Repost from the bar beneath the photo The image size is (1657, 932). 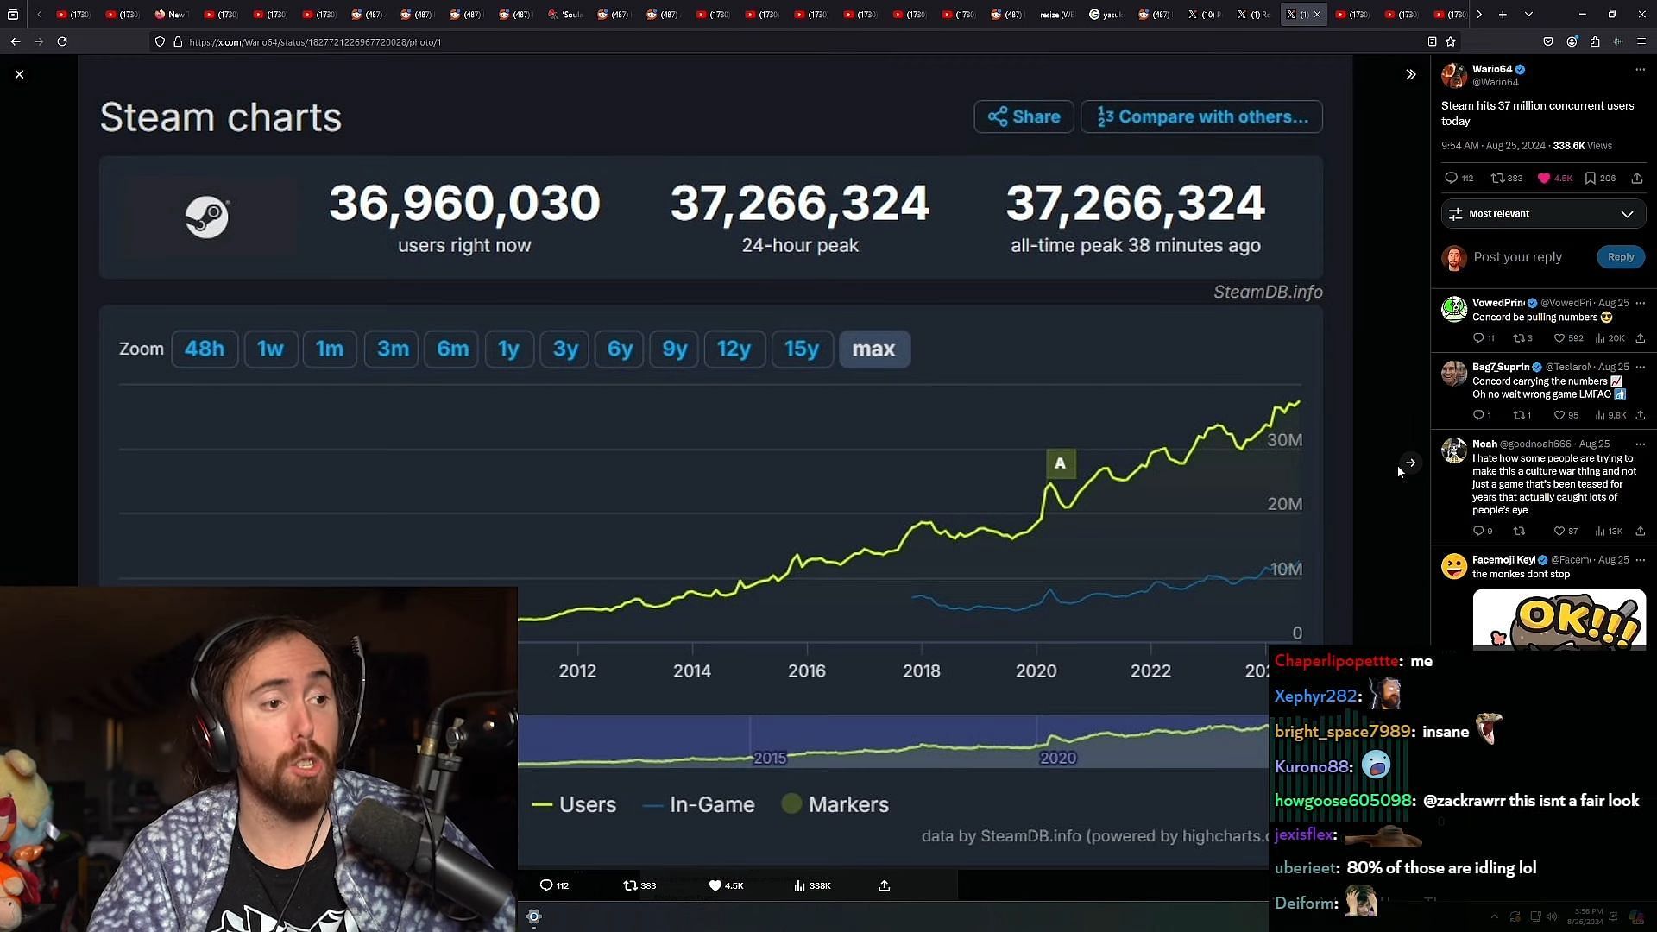click(x=639, y=885)
